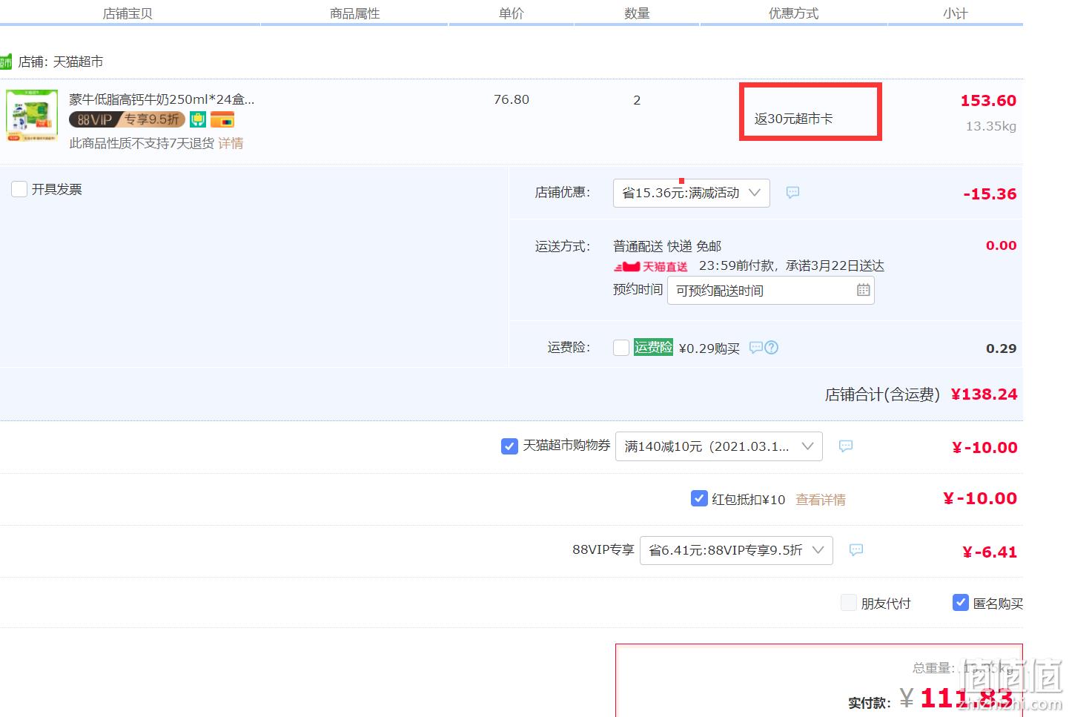This screenshot has width=1069, height=717.
Task: Disable the 匿名购买 checkbox
Action: tap(960, 603)
